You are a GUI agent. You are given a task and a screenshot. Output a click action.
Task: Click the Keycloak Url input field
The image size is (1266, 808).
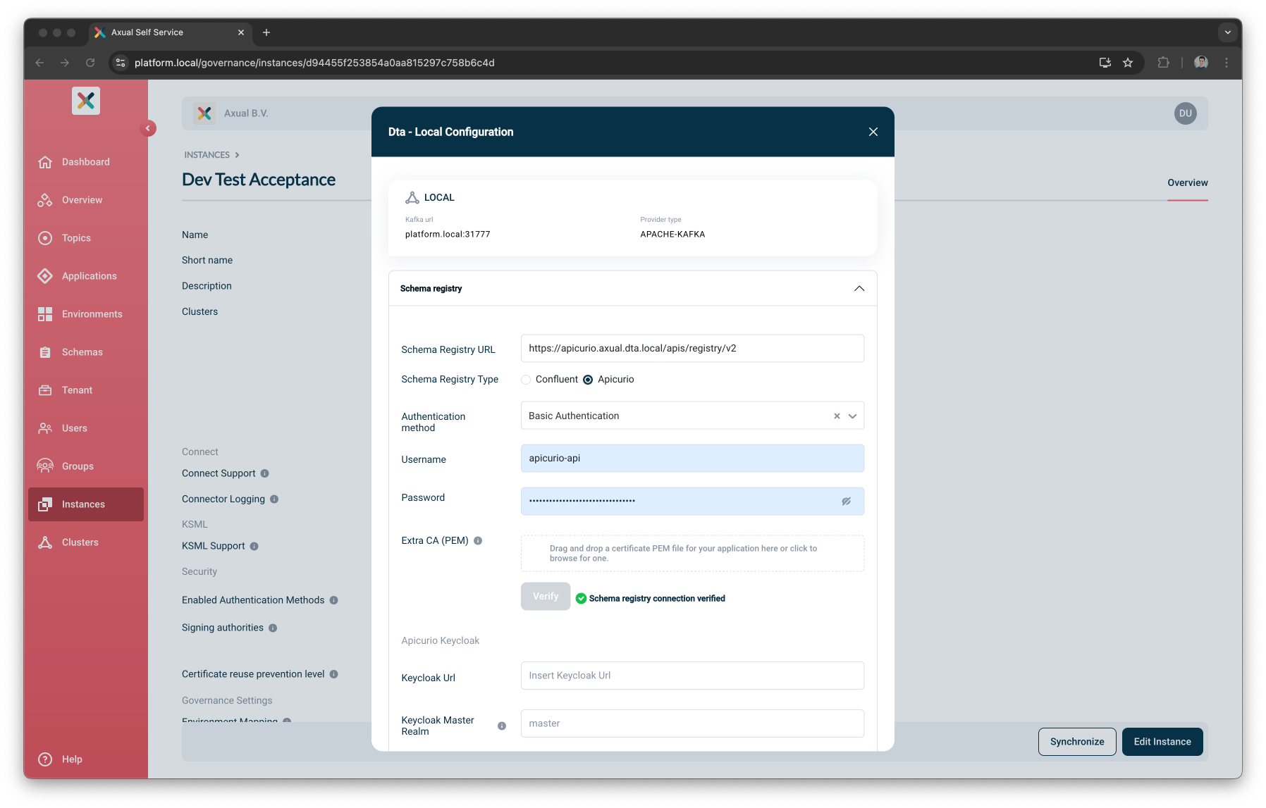click(x=692, y=676)
